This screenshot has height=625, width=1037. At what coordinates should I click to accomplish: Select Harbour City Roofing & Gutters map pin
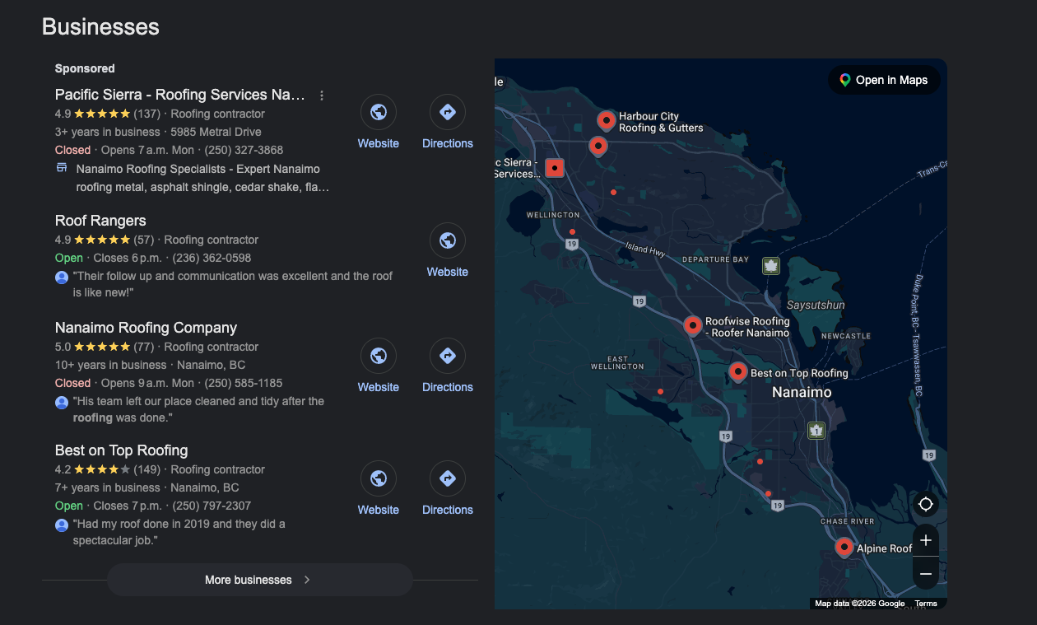tap(607, 121)
